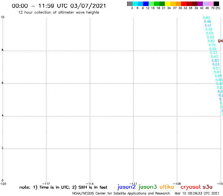Click the lavender swatch above 45
The width and height of the screenshot is (223, 196).
[205, 4]
